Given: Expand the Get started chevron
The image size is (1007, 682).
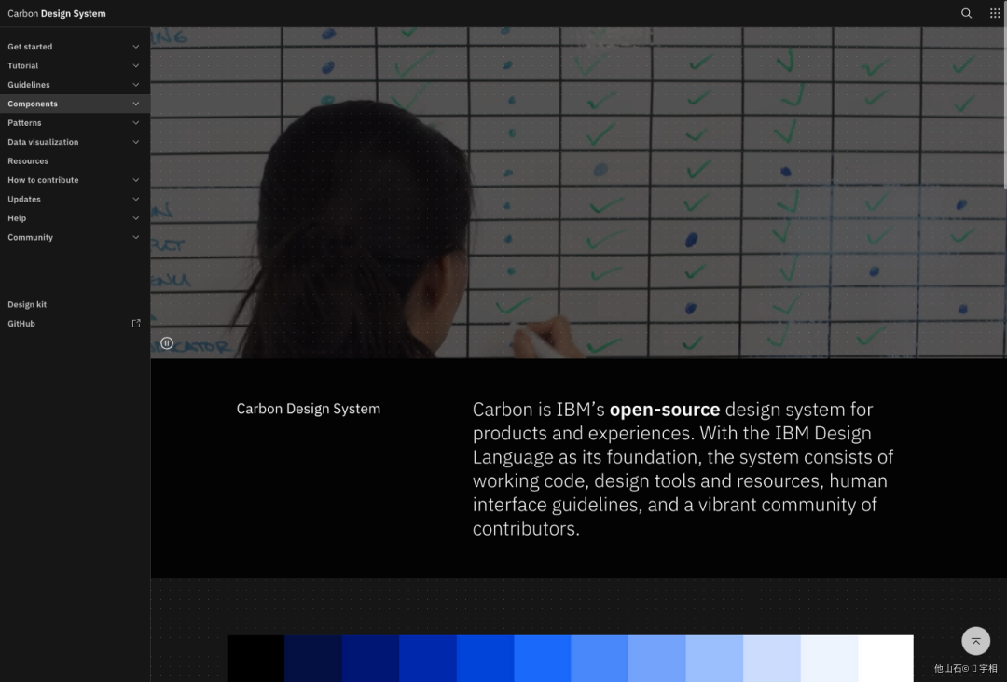Looking at the screenshot, I should [135, 47].
